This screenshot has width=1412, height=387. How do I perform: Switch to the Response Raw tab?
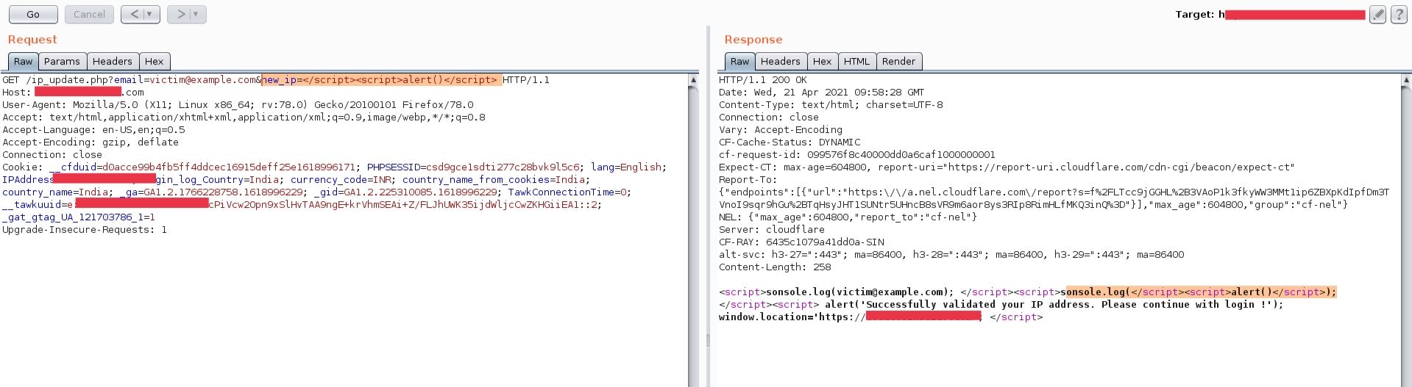tap(740, 62)
